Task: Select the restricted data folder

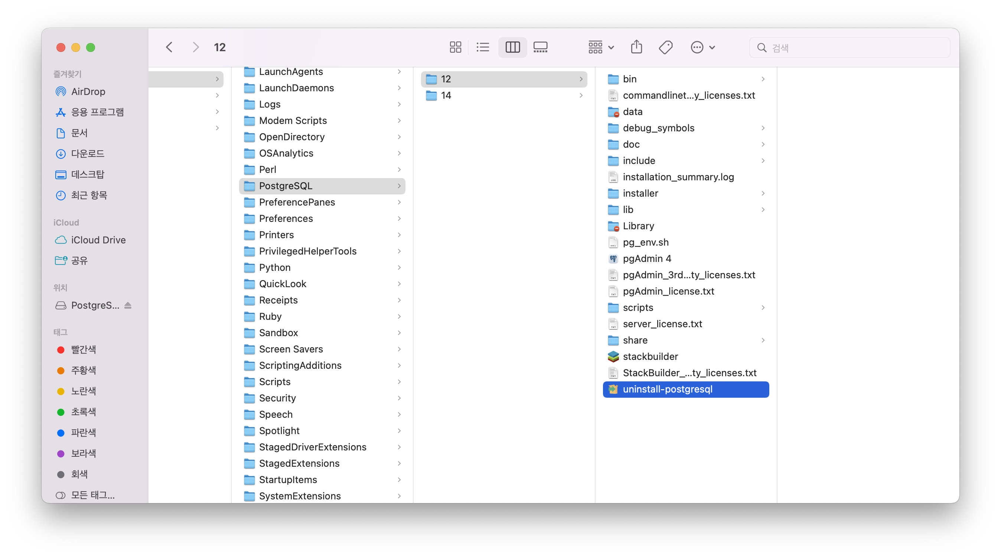Action: (686, 112)
